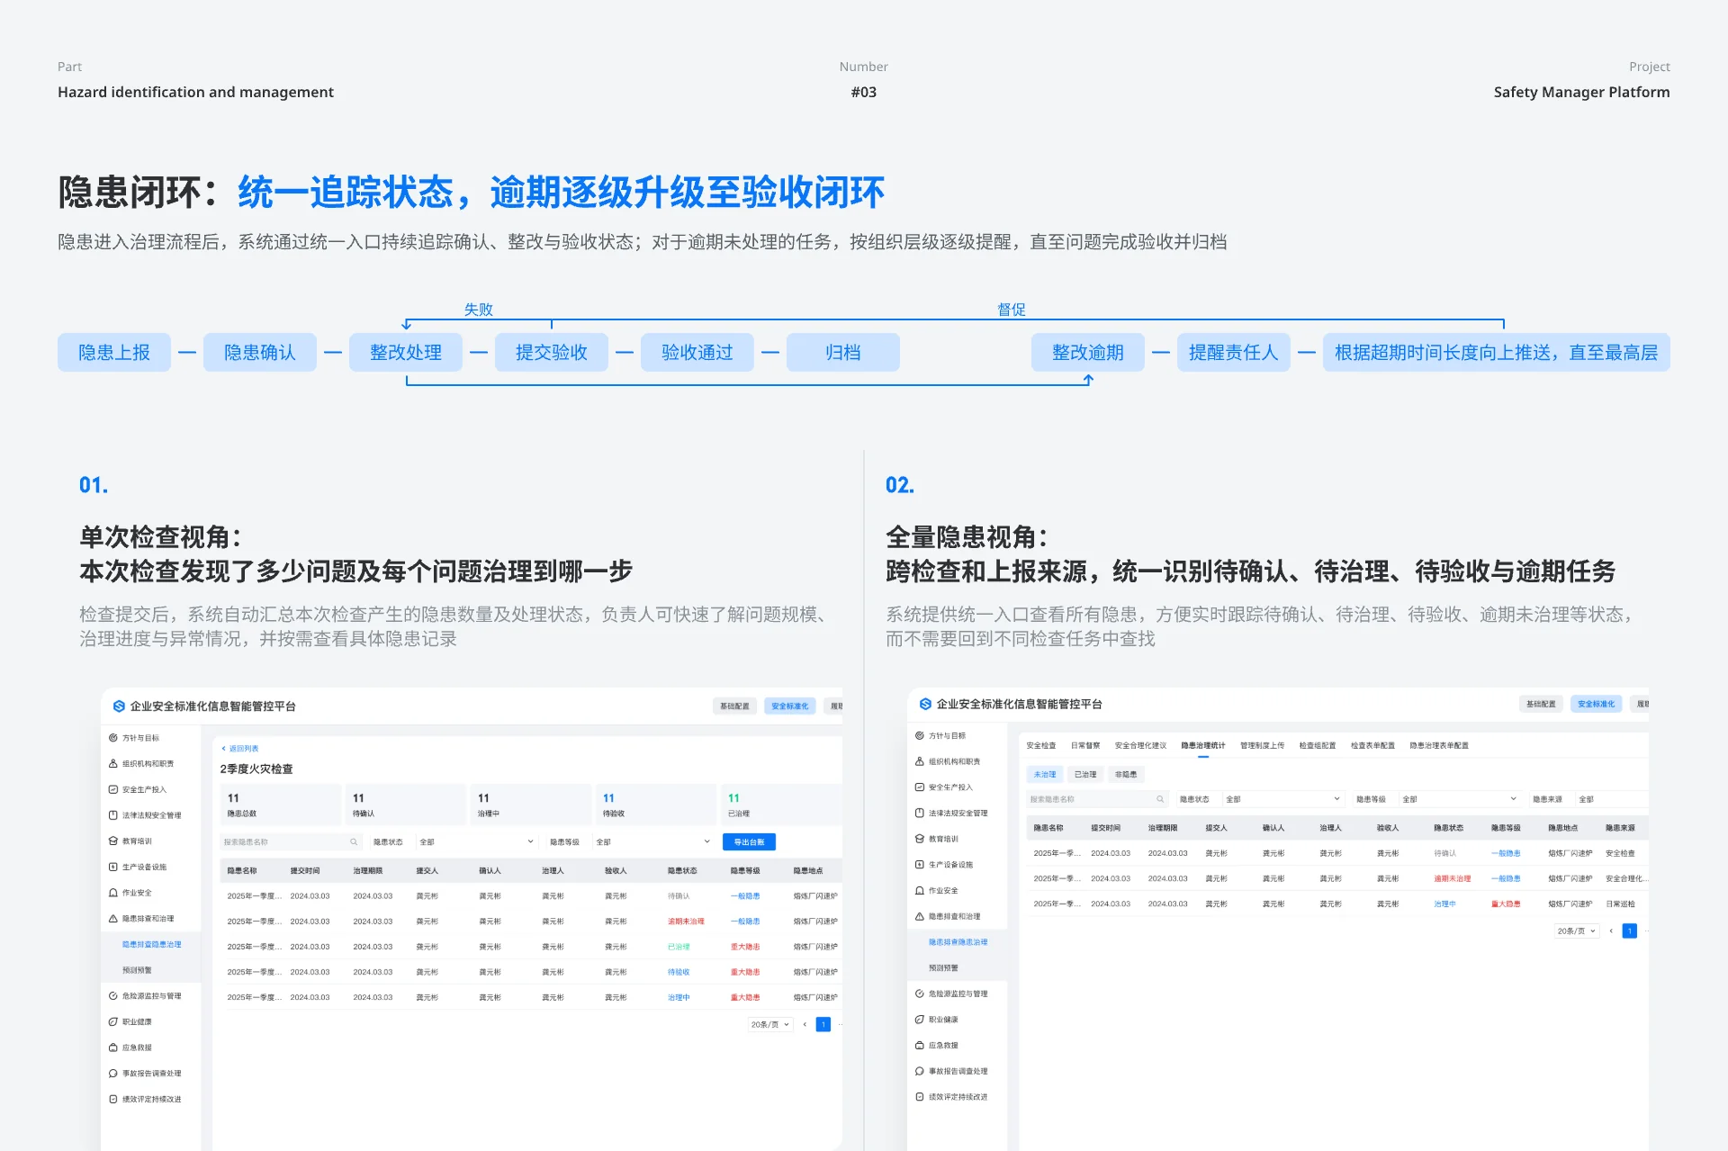Open the 20条/页 page-size dropdown in mockup 01

770,1024
